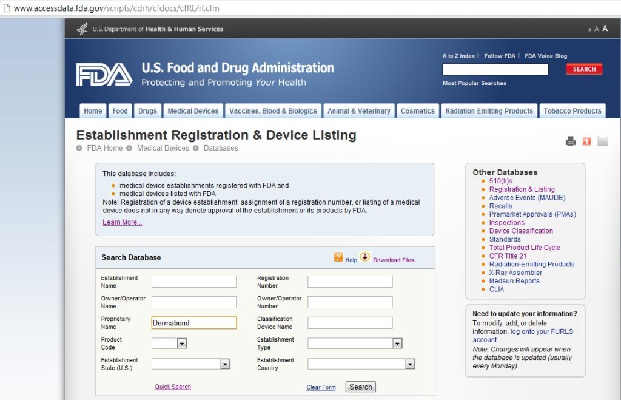Click the Registration Number input field

click(x=350, y=281)
